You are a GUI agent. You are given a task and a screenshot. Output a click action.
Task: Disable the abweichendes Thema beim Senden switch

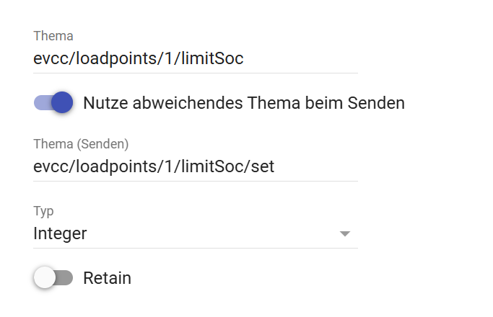tap(54, 103)
